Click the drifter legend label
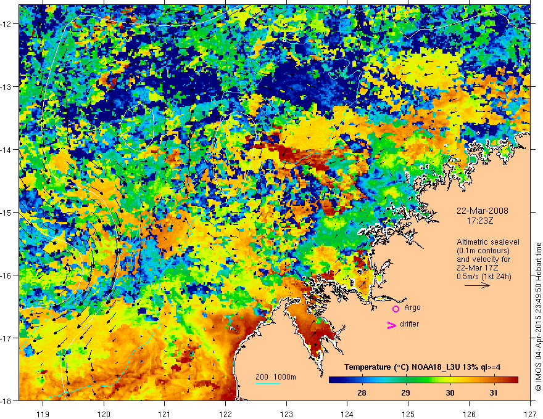Image resolution: width=543 pixels, height=419 pixels. (409, 324)
